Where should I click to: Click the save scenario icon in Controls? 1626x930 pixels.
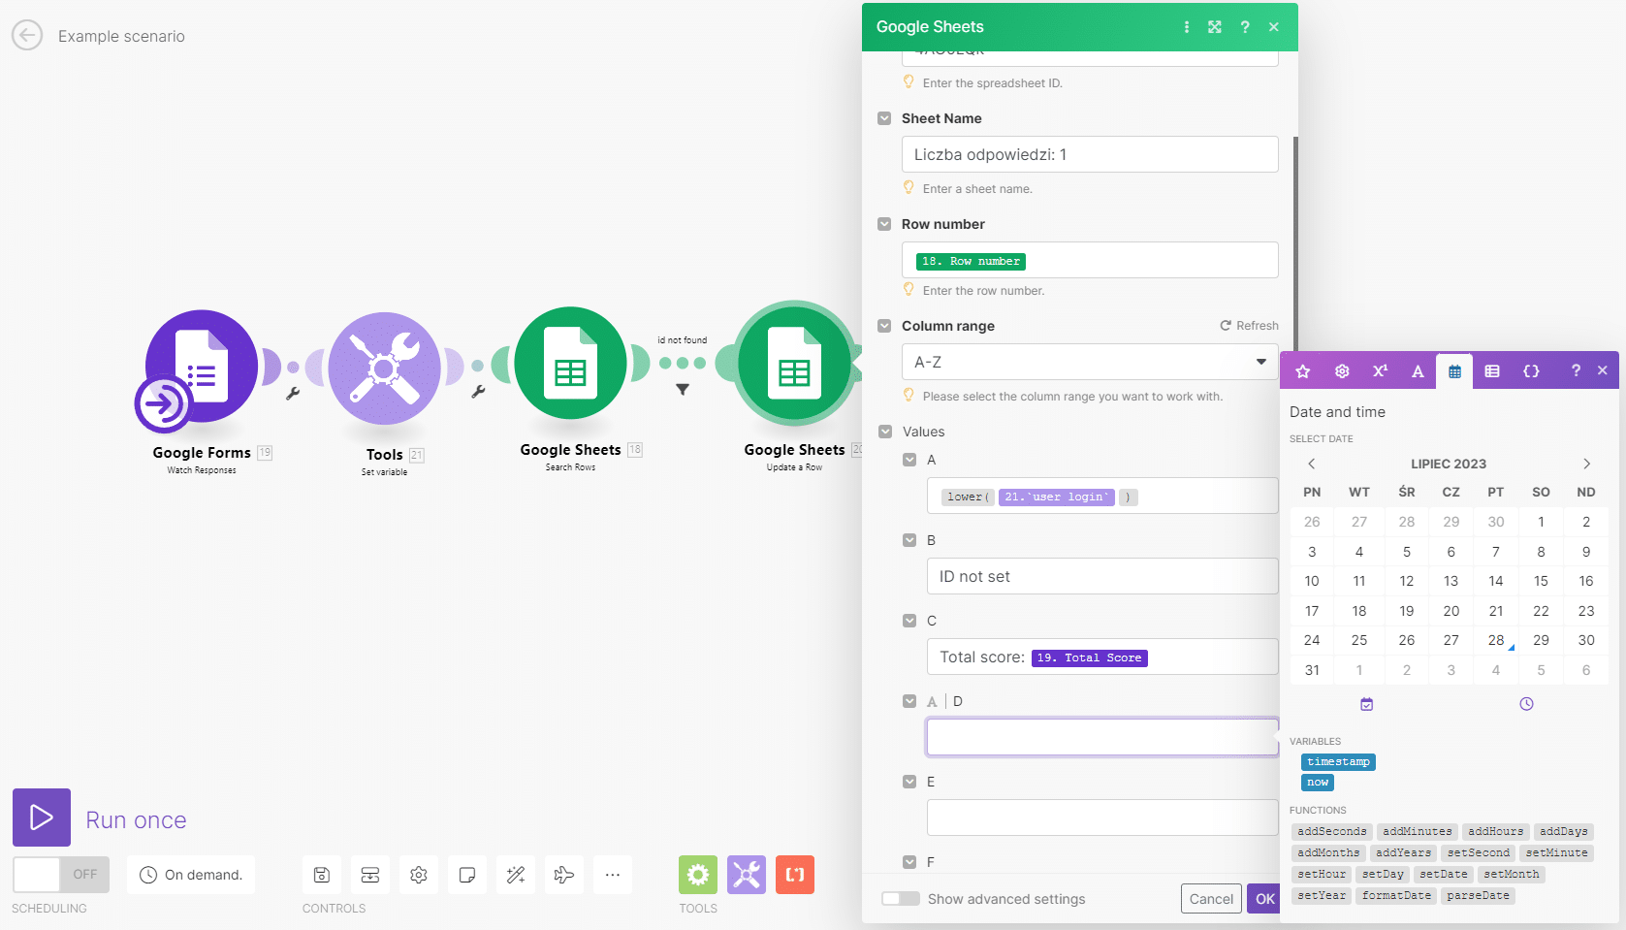pos(322,875)
